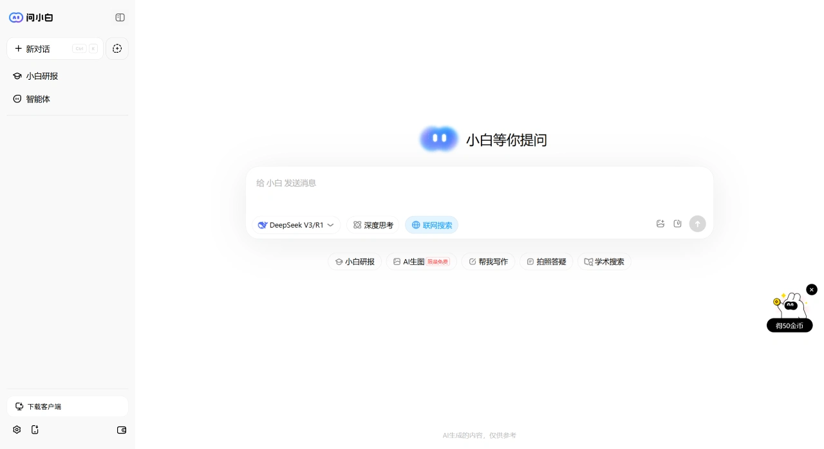
Task: Toggle the AI生图 限量免费 feature chip
Action: tap(421, 262)
